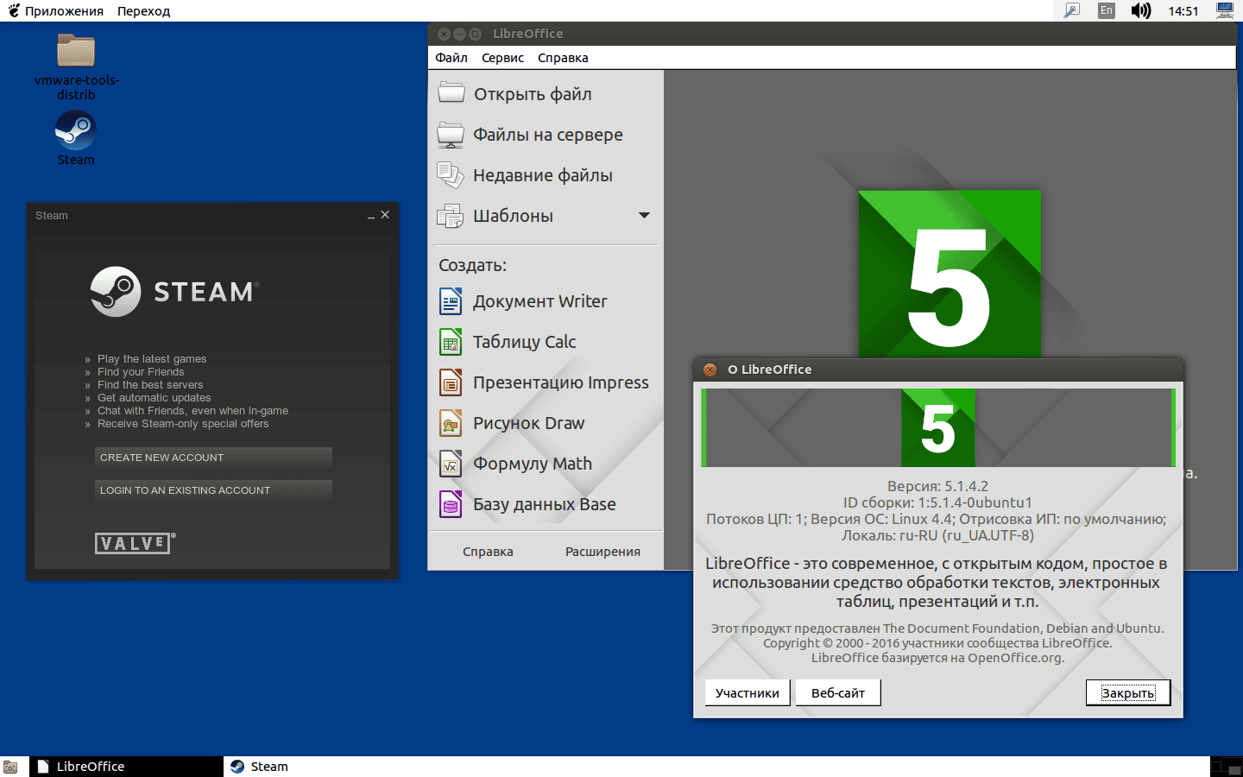1243x777 pixels.
Task: Click the Участники button
Action: [748, 692]
